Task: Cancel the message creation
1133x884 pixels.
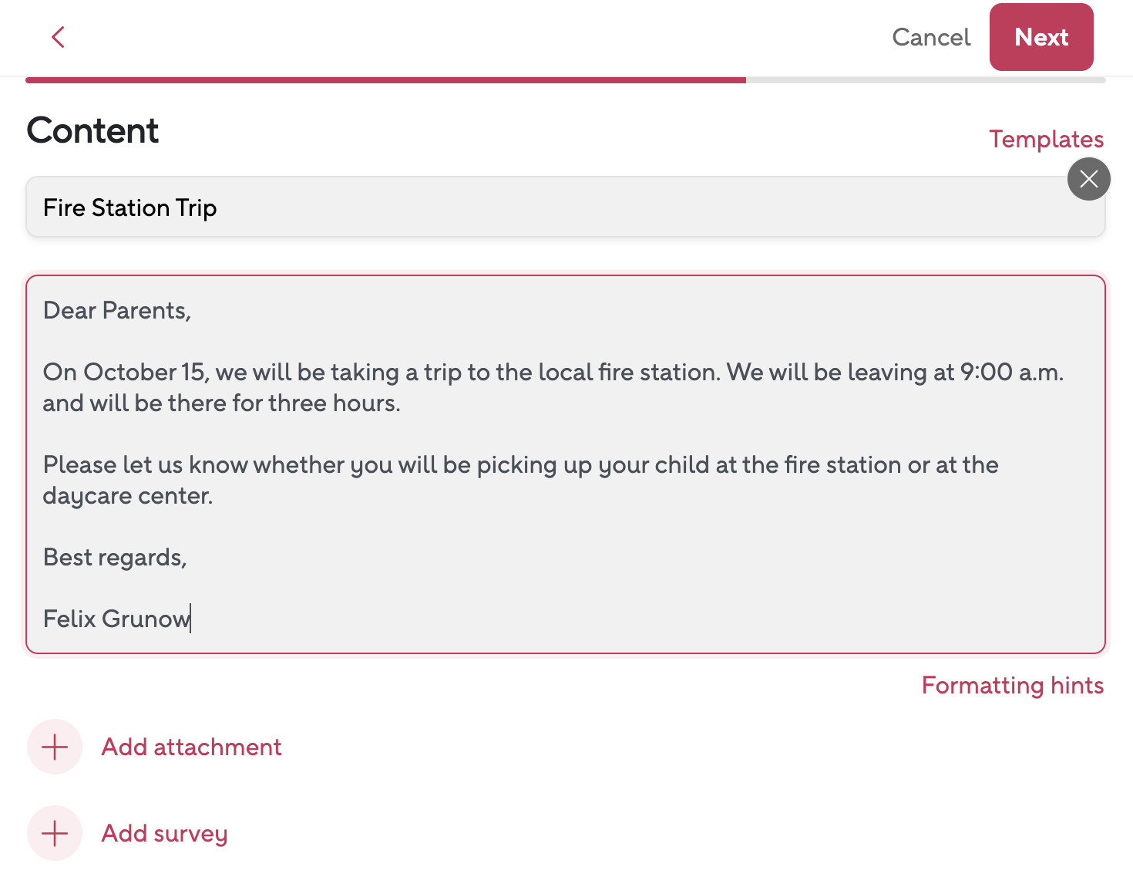Action: click(930, 37)
